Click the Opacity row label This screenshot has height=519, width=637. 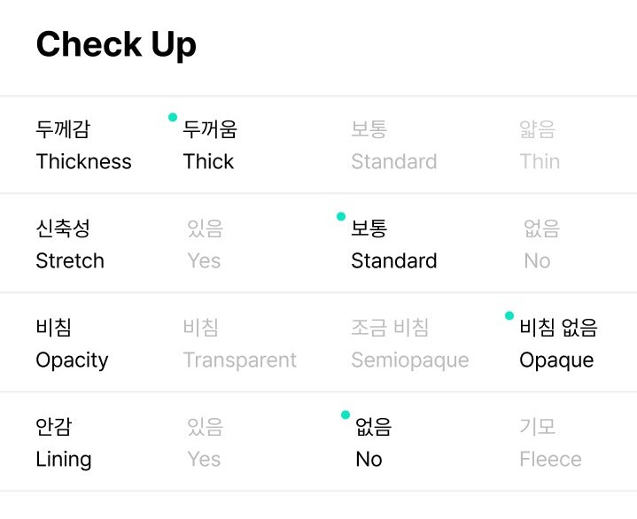72,345
